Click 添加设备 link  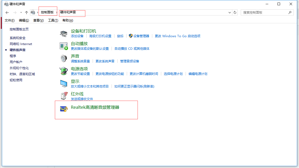(77, 36)
